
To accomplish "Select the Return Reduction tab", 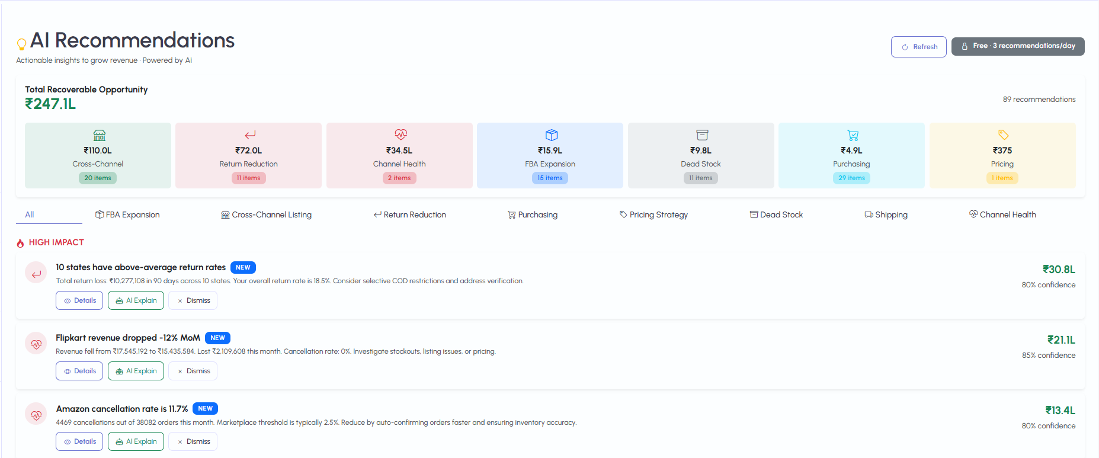I will tap(410, 214).
